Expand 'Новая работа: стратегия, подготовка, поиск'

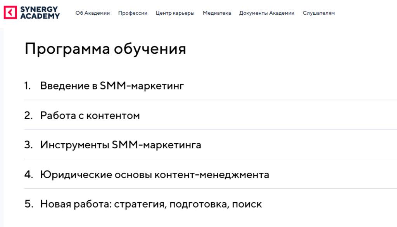(x=151, y=204)
